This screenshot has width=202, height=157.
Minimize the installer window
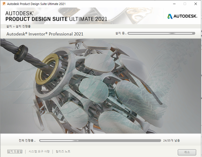(174, 4)
